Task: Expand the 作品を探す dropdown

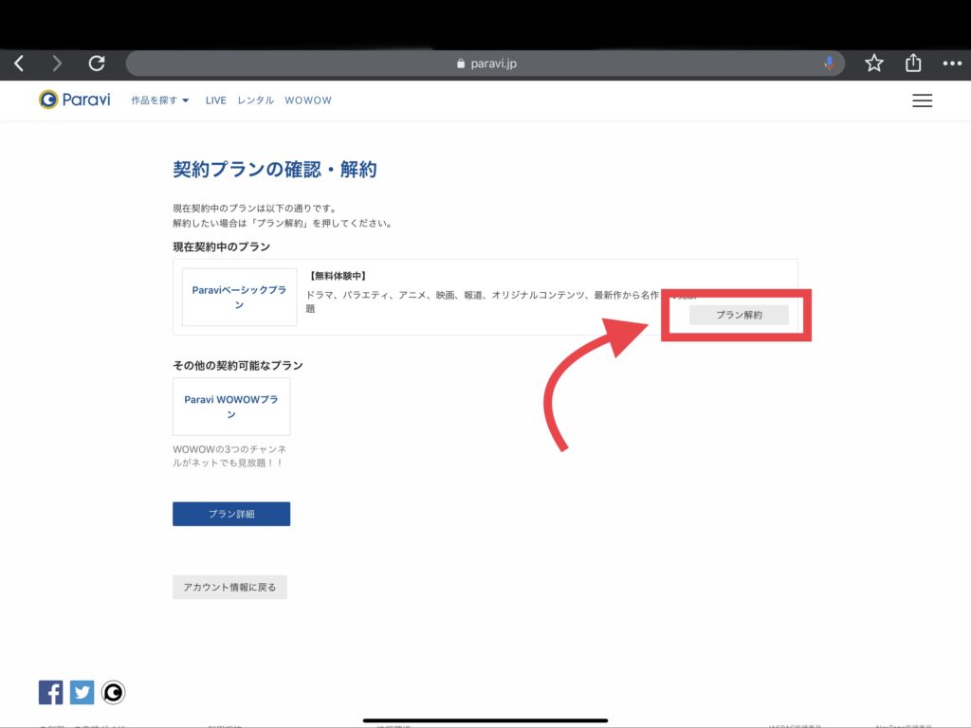Action: (159, 100)
